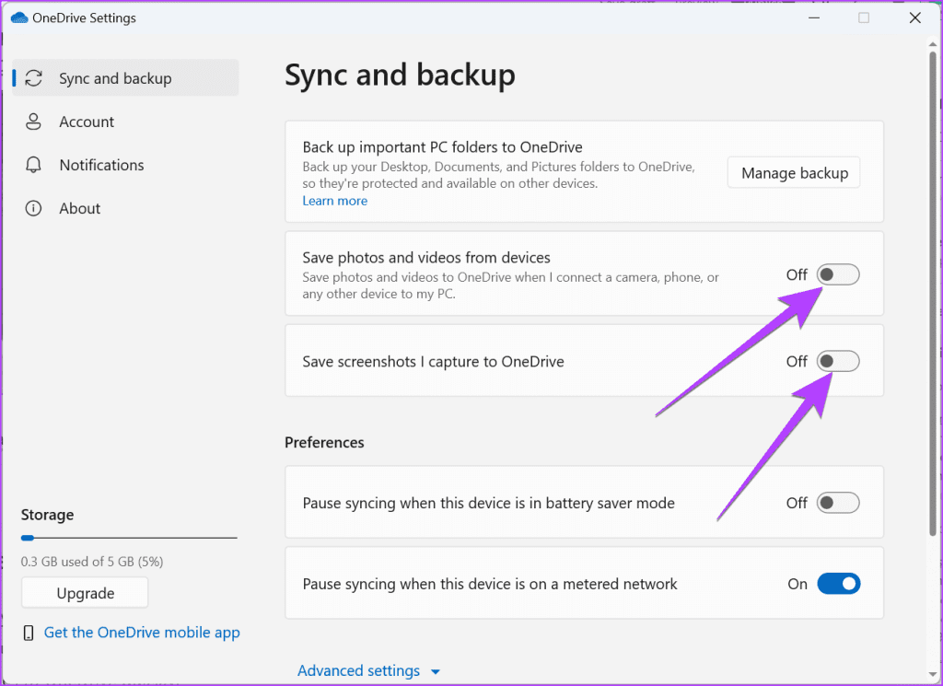Open the Learn more link
Viewport: 943px width, 686px height.
(x=335, y=201)
